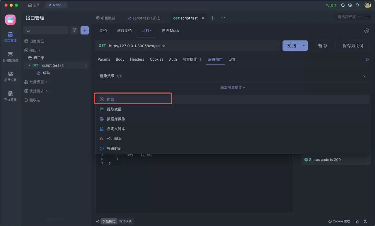This screenshot has width=375, height=226.
Task: Toggle 文档模式 view mode
Action: tap(109, 221)
